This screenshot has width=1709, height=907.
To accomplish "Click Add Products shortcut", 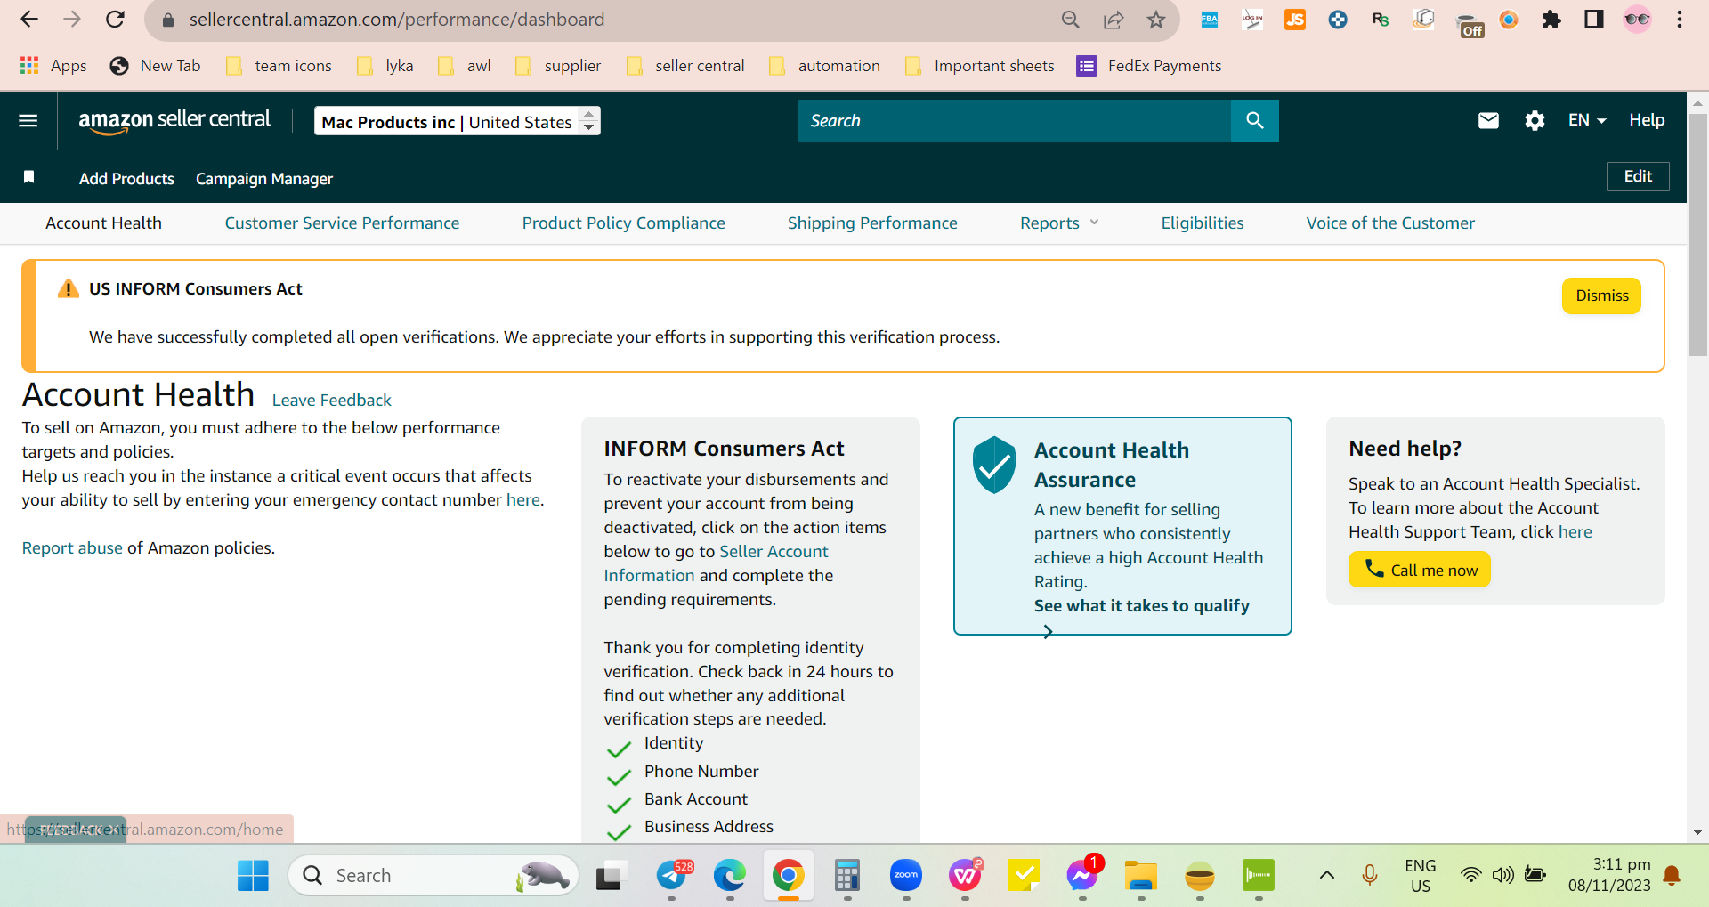I will coord(126,179).
